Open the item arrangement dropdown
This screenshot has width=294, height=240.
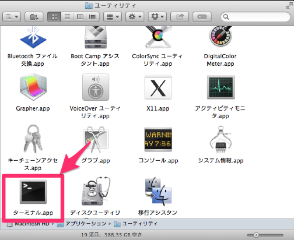(x=113, y=17)
